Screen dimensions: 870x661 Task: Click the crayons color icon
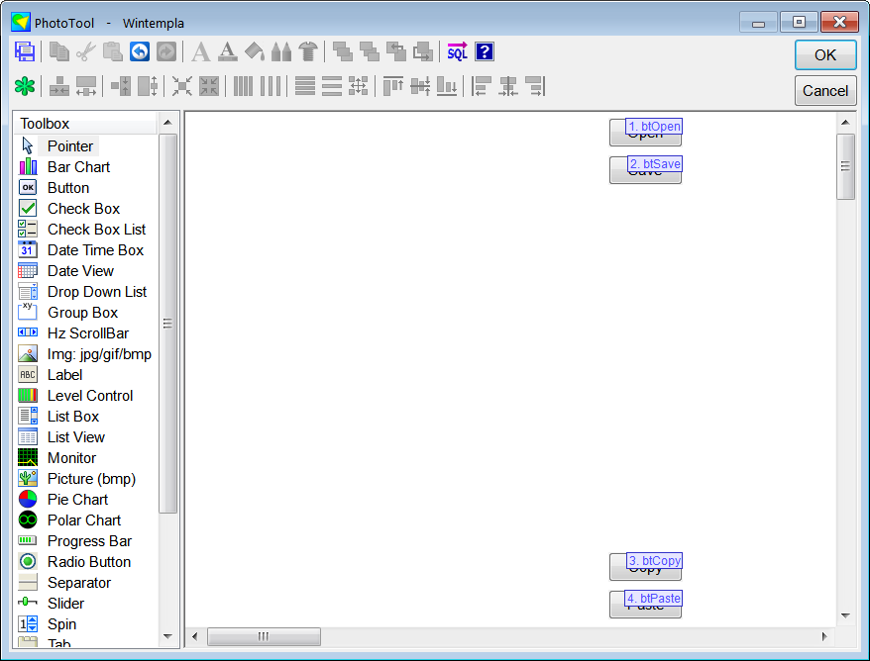point(281,52)
